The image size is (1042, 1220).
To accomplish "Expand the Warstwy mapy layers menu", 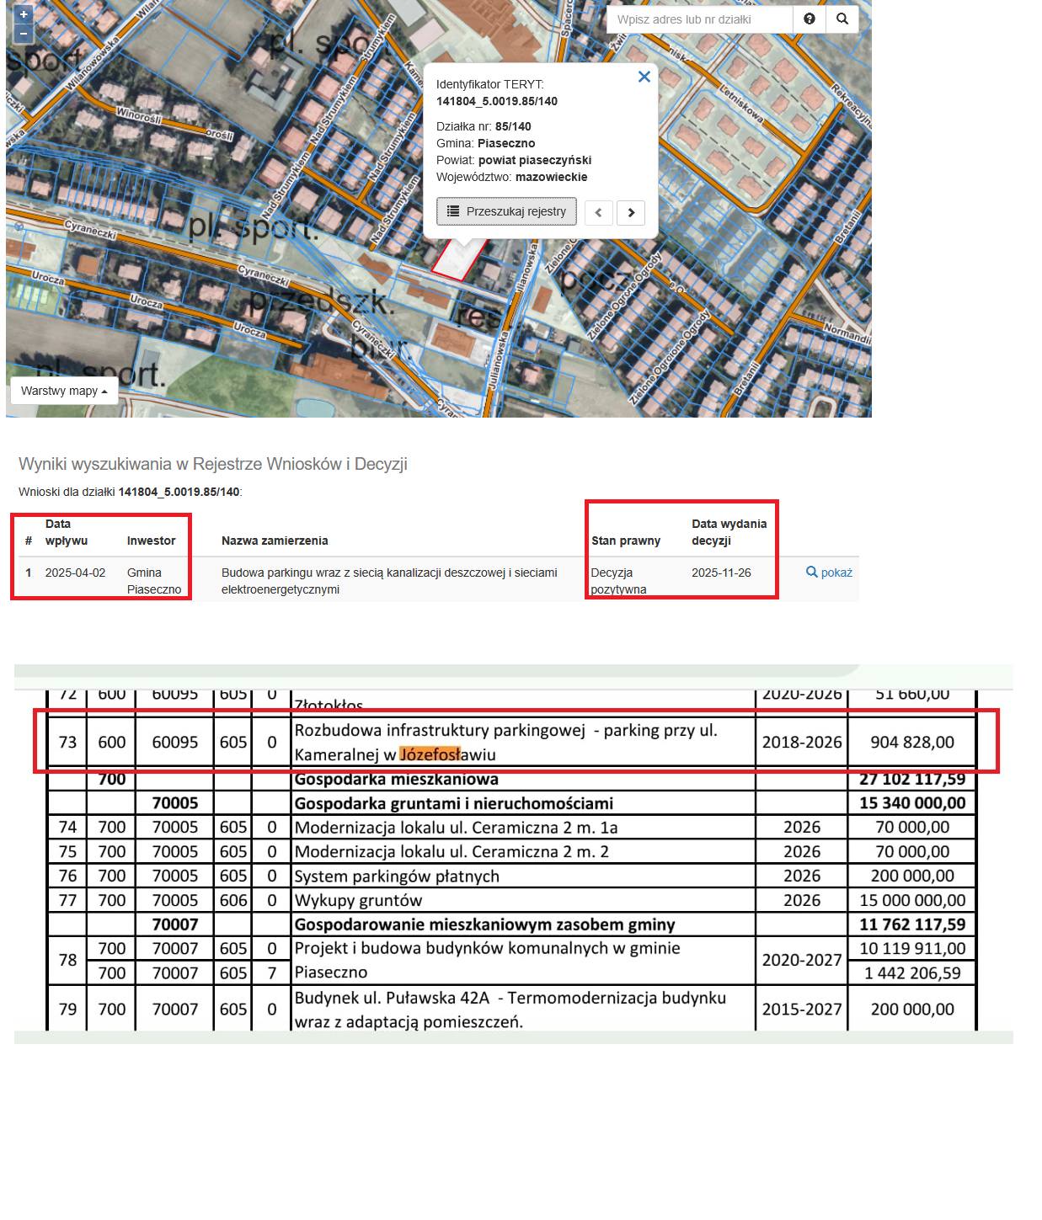I will pyautogui.click(x=64, y=391).
